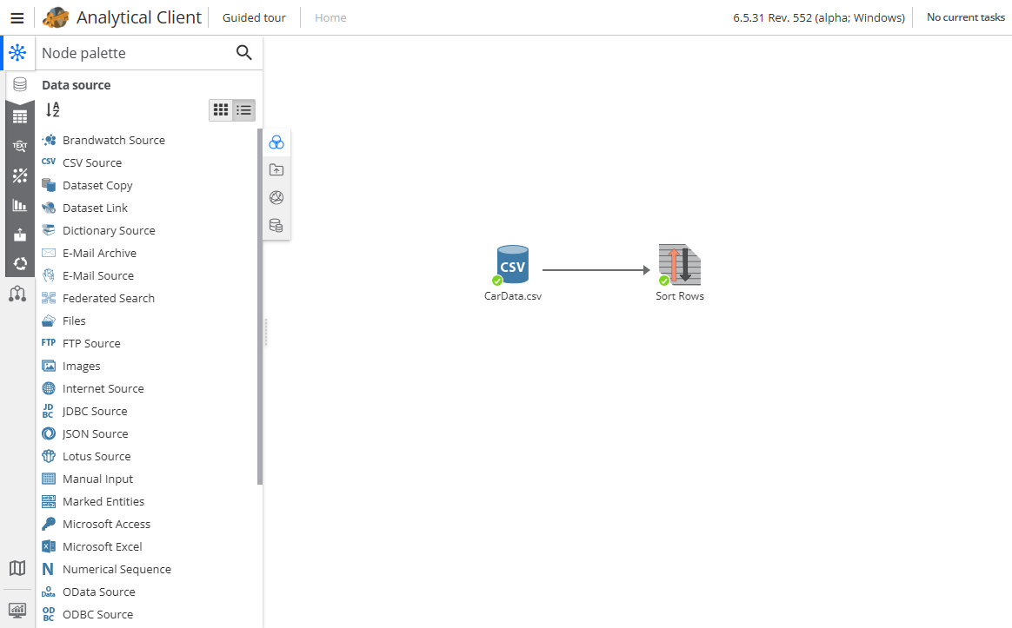Click the No current tasks indicator
This screenshot has height=628, width=1012.
[x=965, y=17]
